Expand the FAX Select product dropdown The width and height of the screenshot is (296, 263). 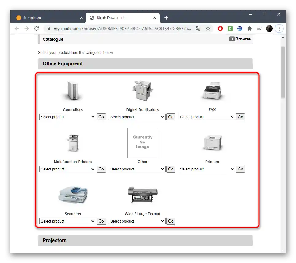[x=207, y=117]
